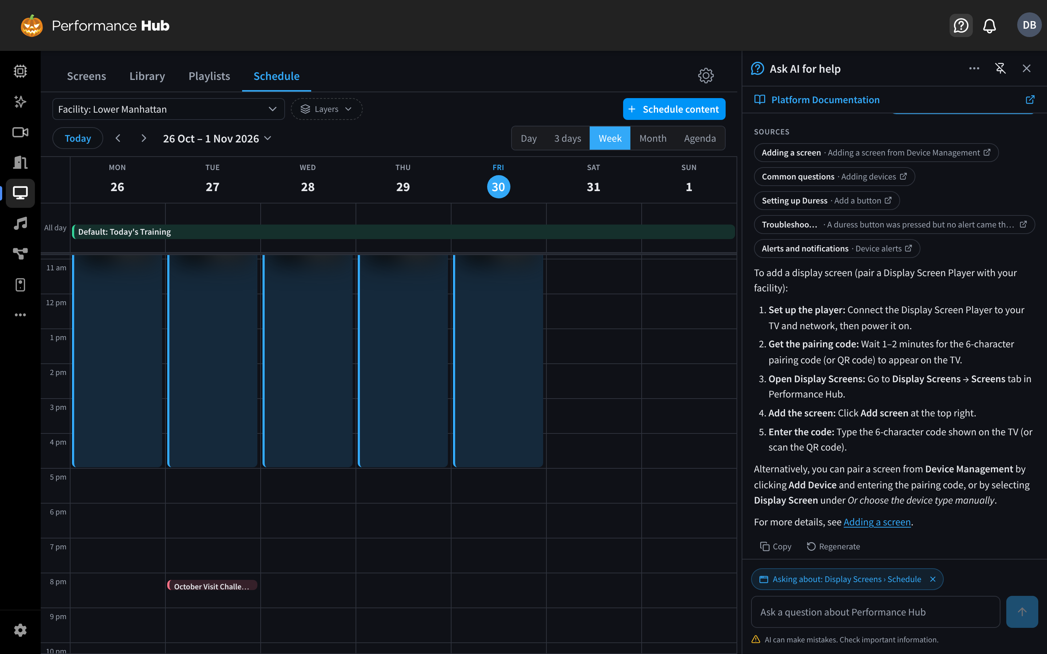Switch to the Playlists tab

tap(209, 76)
